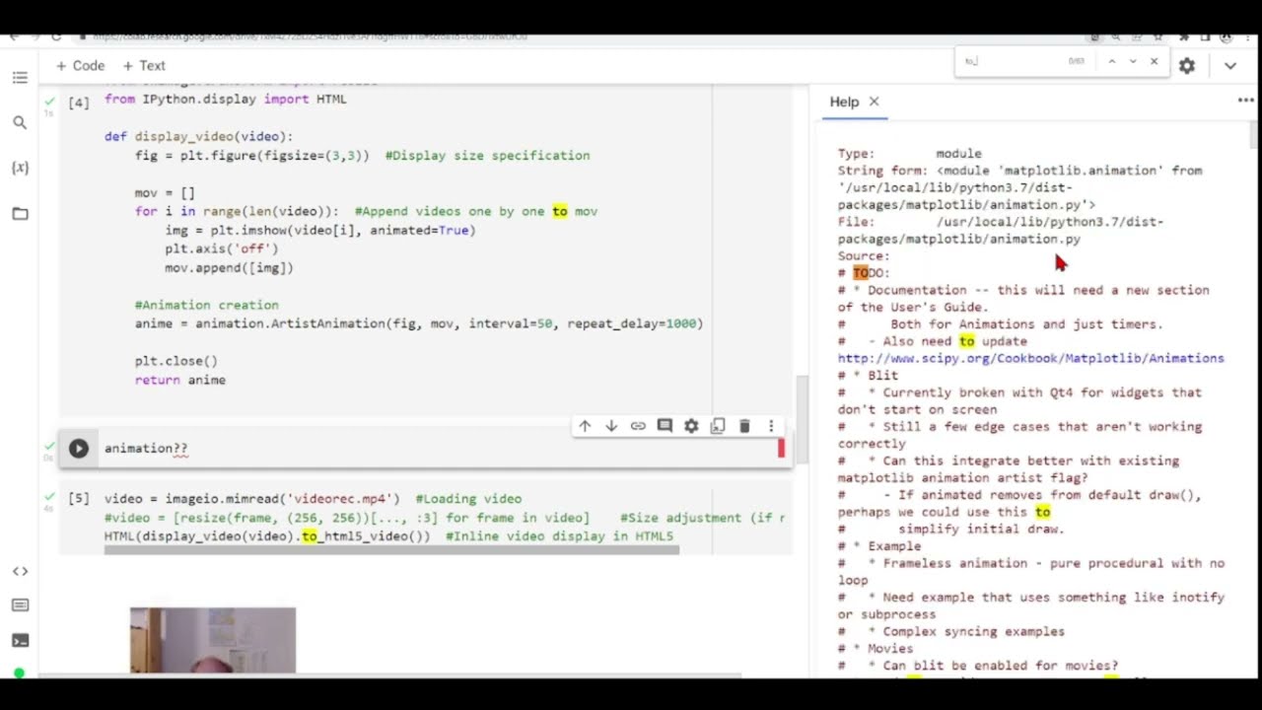Select cell [5] execution count label
The height and width of the screenshot is (710, 1262).
coord(79,499)
